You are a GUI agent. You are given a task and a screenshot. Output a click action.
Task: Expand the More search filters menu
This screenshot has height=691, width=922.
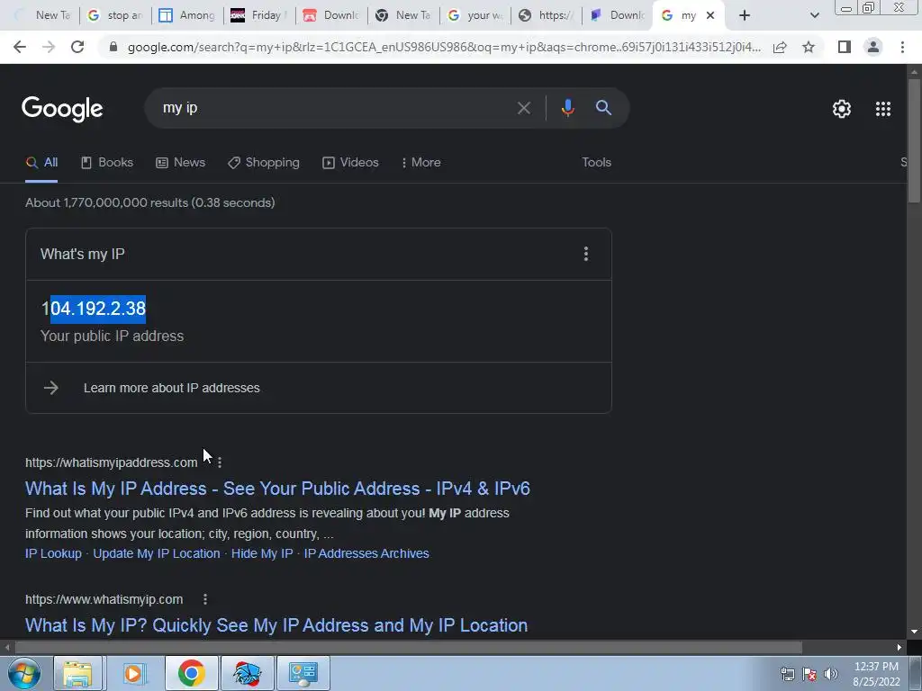point(420,162)
